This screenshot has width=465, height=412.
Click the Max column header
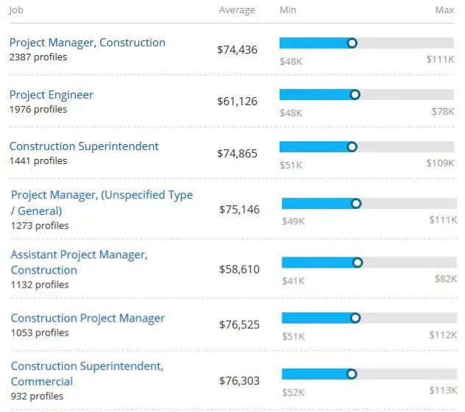tap(444, 10)
